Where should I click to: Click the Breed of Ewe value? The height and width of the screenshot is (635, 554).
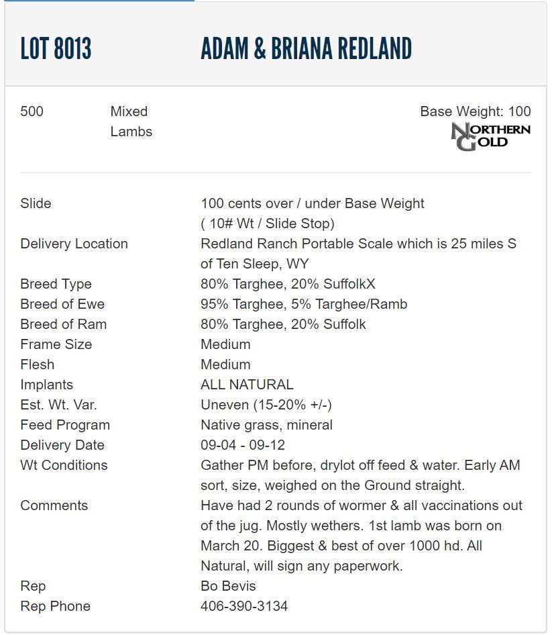(x=304, y=304)
